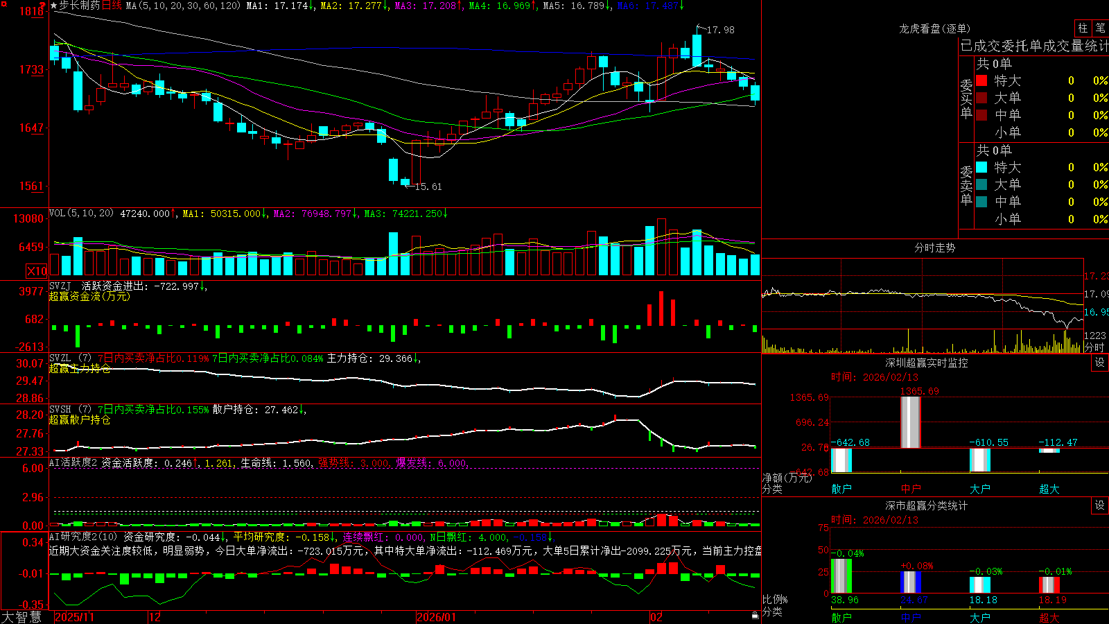This screenshot has width=1109, height=624.
Task: Switch the order panel to 柱 (bar) view
Action: 1083,28
